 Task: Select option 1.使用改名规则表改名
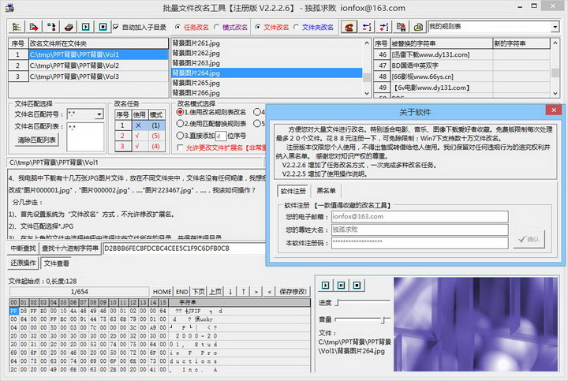(x=180, y=112)
